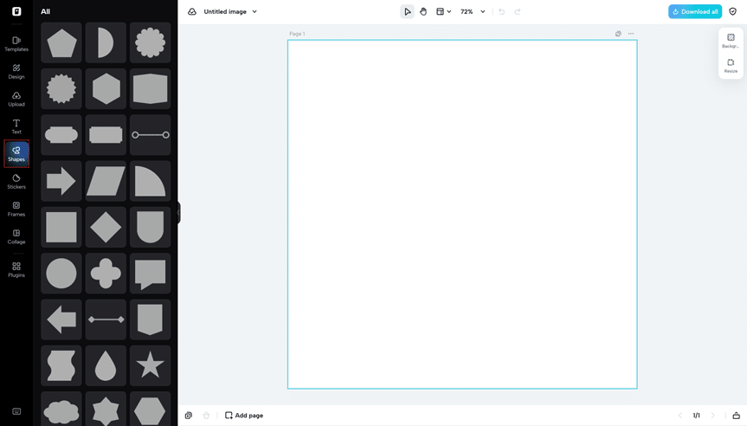Viewport: 747px width, 426px height.
Task: Insert the spiky starburst seal shape
Action: point(61,89)
